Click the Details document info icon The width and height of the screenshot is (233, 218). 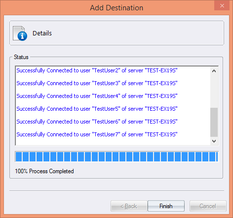coord(20,33)
